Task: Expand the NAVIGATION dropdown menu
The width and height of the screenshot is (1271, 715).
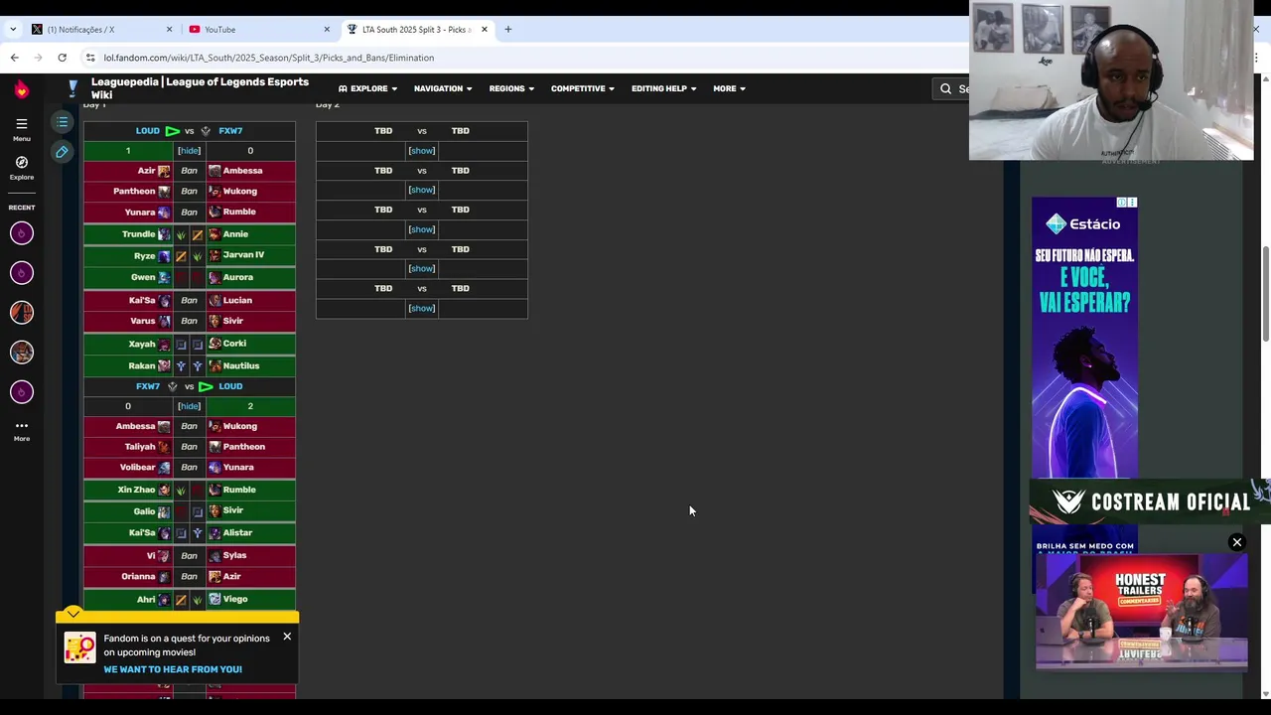Action: (x=443, y=88)
